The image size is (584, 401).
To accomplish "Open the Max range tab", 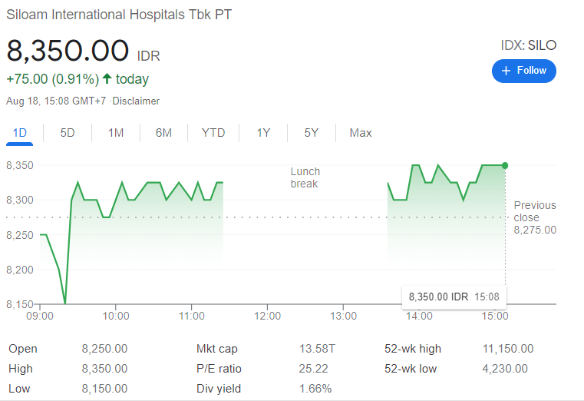I will 361,133.
